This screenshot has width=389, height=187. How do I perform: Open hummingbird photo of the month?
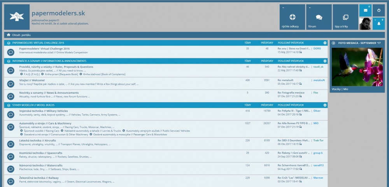pyautogui.click(x=357, y=67)
